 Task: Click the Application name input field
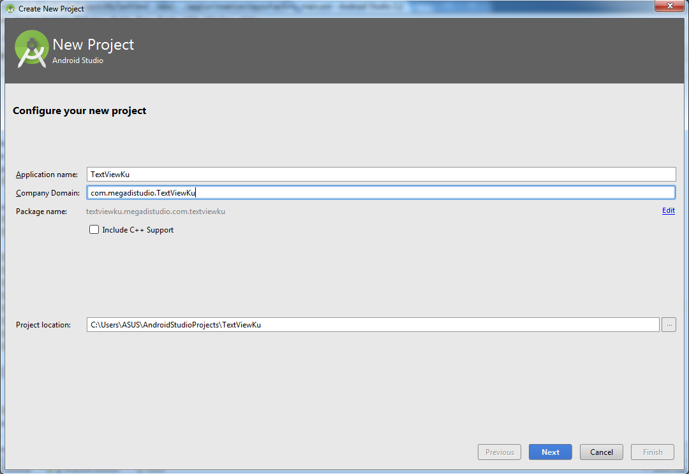(x=381, y=174)
